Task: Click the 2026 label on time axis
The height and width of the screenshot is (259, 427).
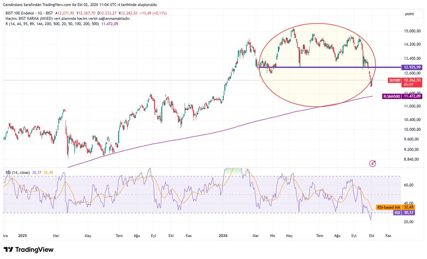Action: (223, 235)
